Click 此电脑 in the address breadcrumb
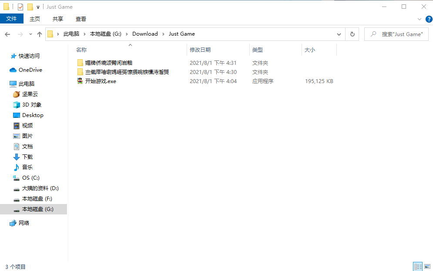Viewport: 433px width, 271px height. (71, 34)
